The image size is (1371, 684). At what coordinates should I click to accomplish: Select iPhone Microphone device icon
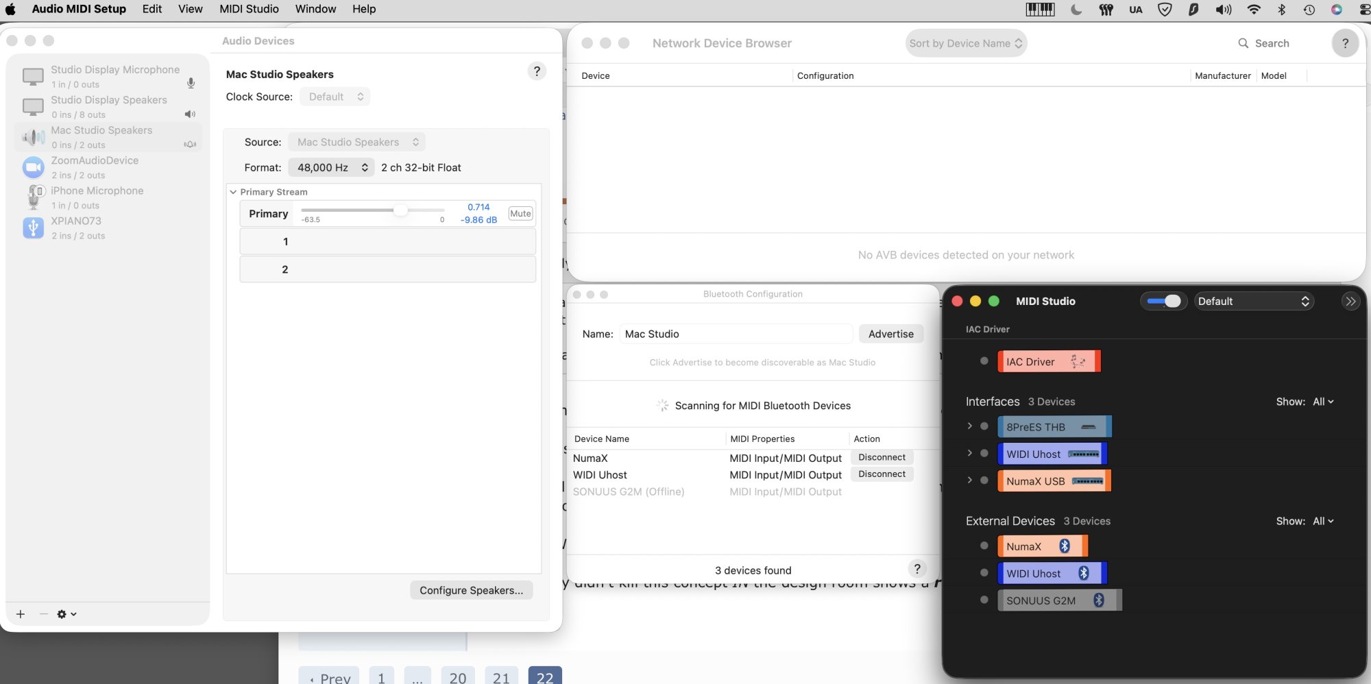point(34,197)
